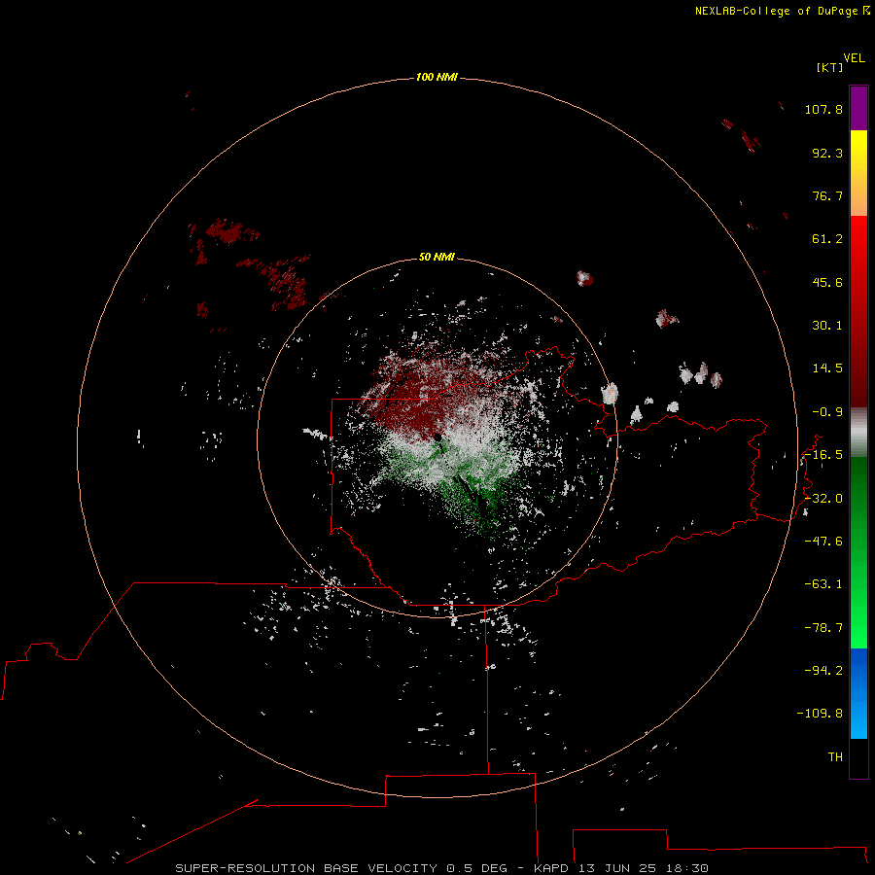Click the purple segment of the color bar
The width and height of the screenshot is (875, 875).
[858, 108]
